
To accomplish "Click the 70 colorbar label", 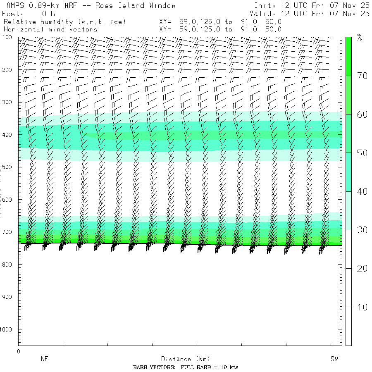I will point(362,76).
